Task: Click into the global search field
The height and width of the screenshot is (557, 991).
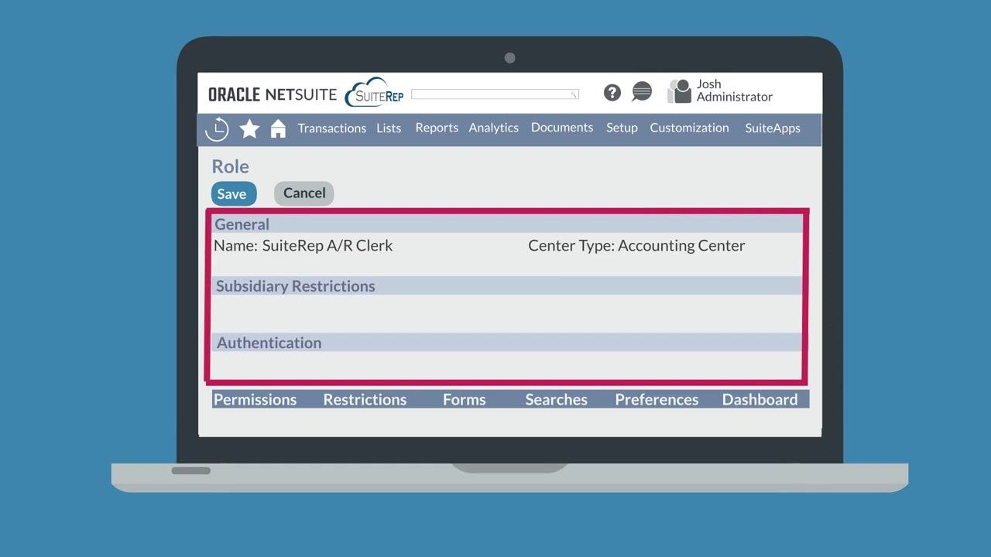Action: (495, 94)
